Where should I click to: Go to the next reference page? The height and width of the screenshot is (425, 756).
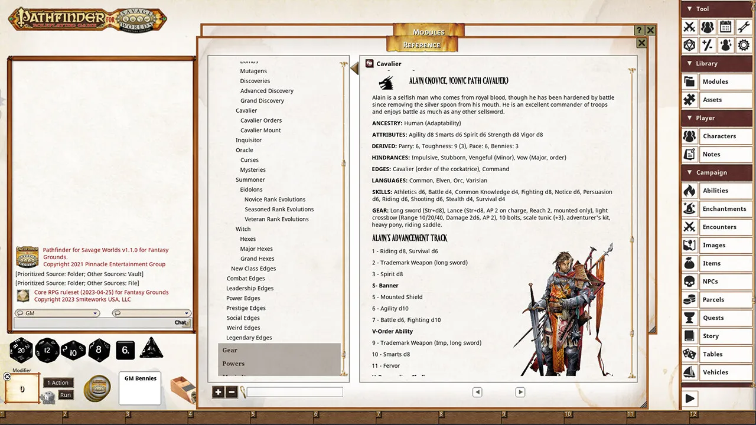coord(520,392)
